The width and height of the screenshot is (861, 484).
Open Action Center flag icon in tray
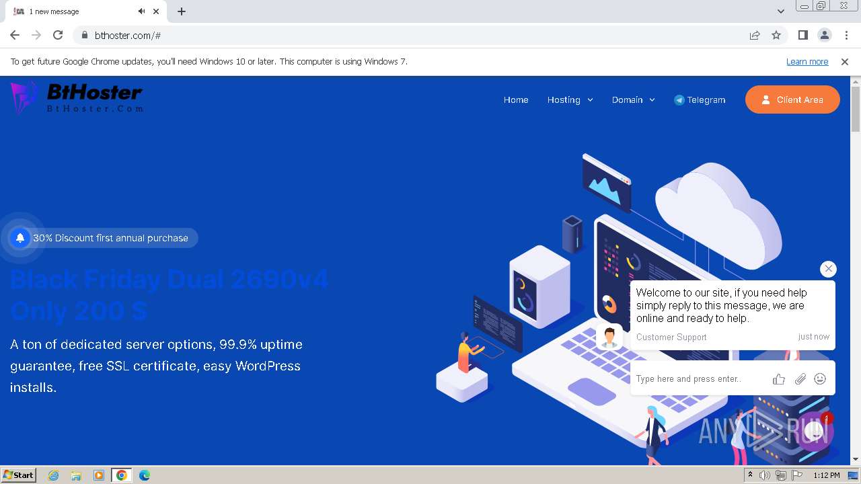coord(796,475)
